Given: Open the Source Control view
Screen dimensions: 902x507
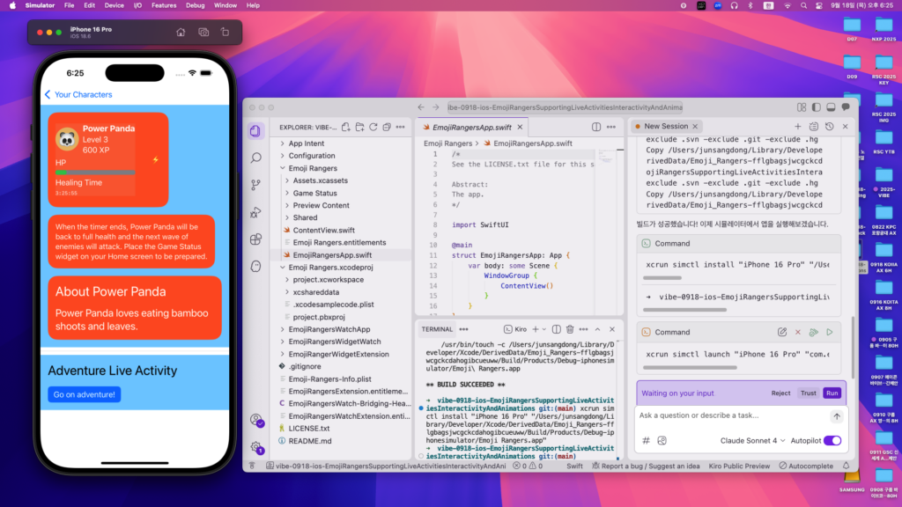Looking at the screenshot, I should 255,185.
